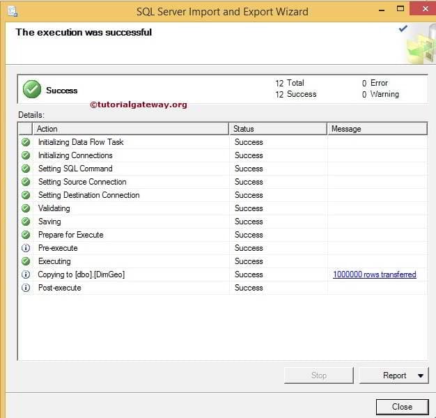Click the Setting Destination Connection text

click(x=89, y=195)
